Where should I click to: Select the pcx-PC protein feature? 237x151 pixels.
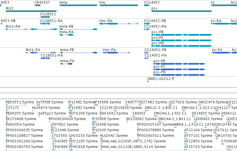coord(179,69)
